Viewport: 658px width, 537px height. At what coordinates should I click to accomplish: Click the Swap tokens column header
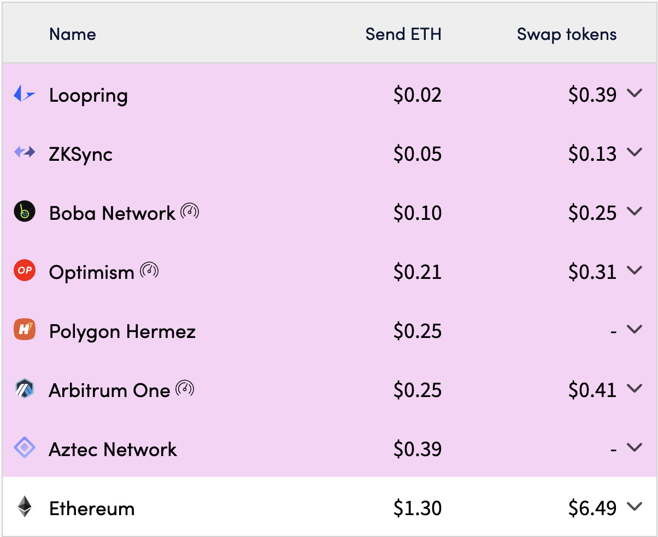pos(566,34)
